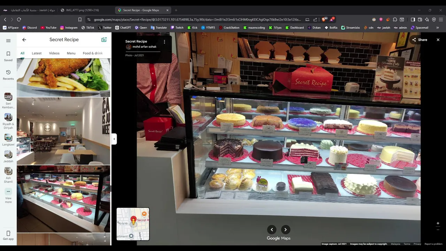Open the Brave Rewards icon
Screen dimensions: 446x251
332,19
